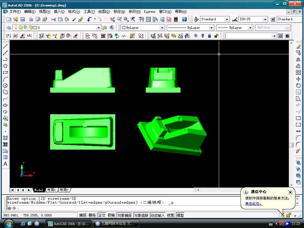
Task: Click the Windows Start orb
Action: [x=9, y=224]
